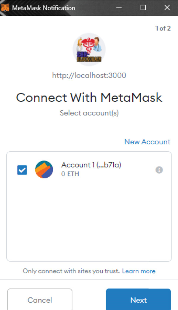178x310 pixels.
Task: Click the Cancel button
Action: 40,300
